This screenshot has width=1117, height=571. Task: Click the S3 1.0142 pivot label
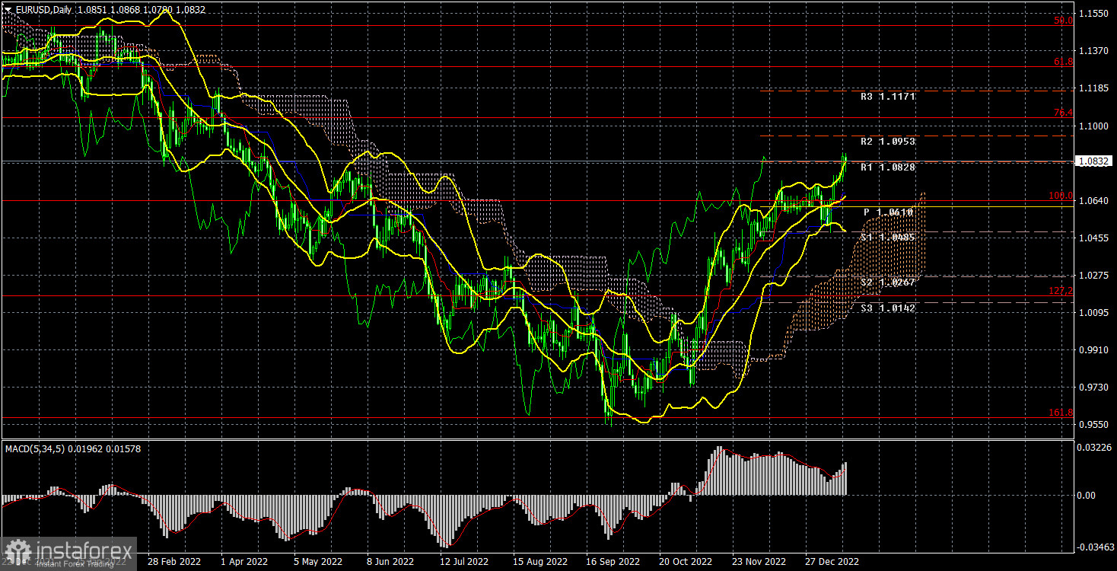pos(888,308)
